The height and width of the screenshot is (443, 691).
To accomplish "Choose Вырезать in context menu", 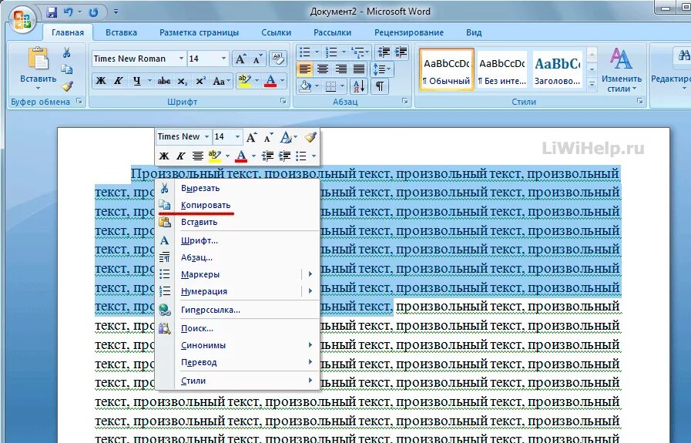I will (x=237, y=188).
